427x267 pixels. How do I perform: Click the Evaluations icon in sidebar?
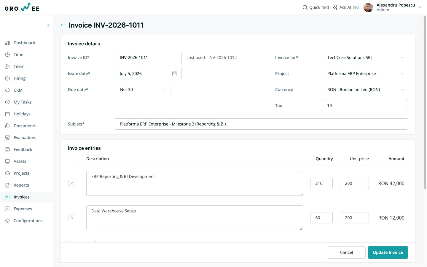tap(7, 138)
